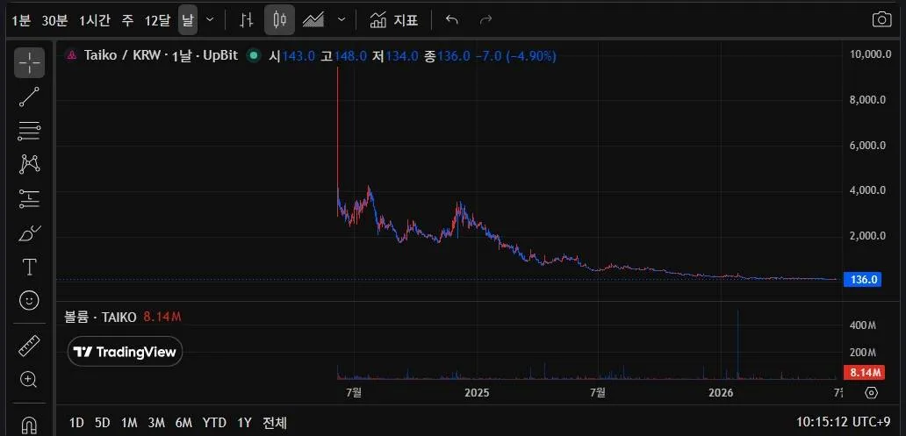906x436 pixels.
Task: Activate the zoom in tool
Action: click(29, 379)
